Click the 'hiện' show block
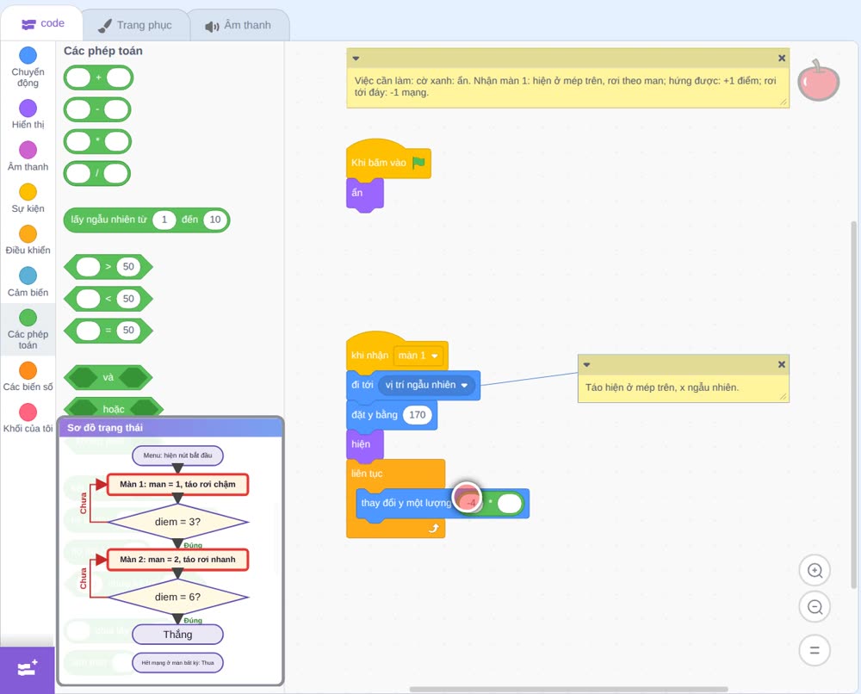 click(x=364, y=444)
